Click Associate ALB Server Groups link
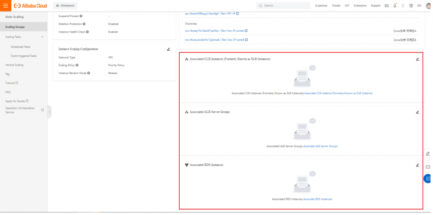The width and height of the screenshot is (433, 215). tap(321, 146)
